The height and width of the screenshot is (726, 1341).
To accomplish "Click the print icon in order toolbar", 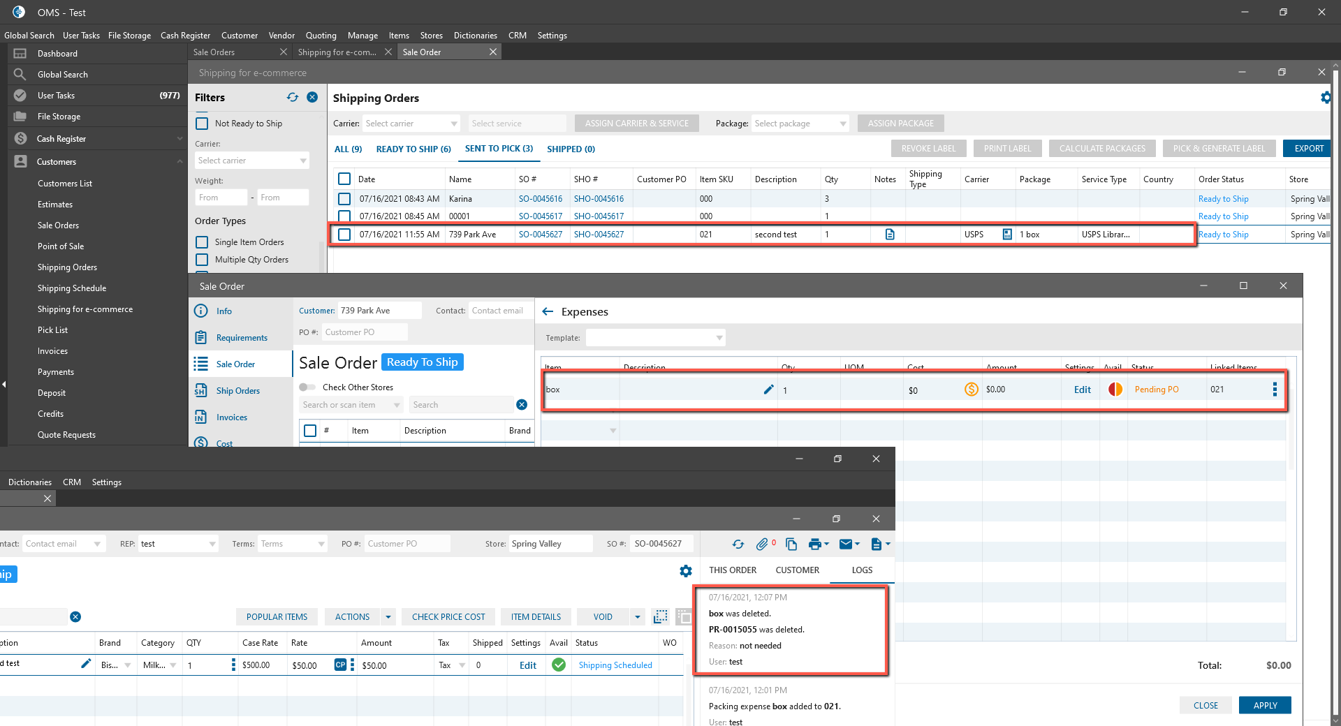I will 814,544.
